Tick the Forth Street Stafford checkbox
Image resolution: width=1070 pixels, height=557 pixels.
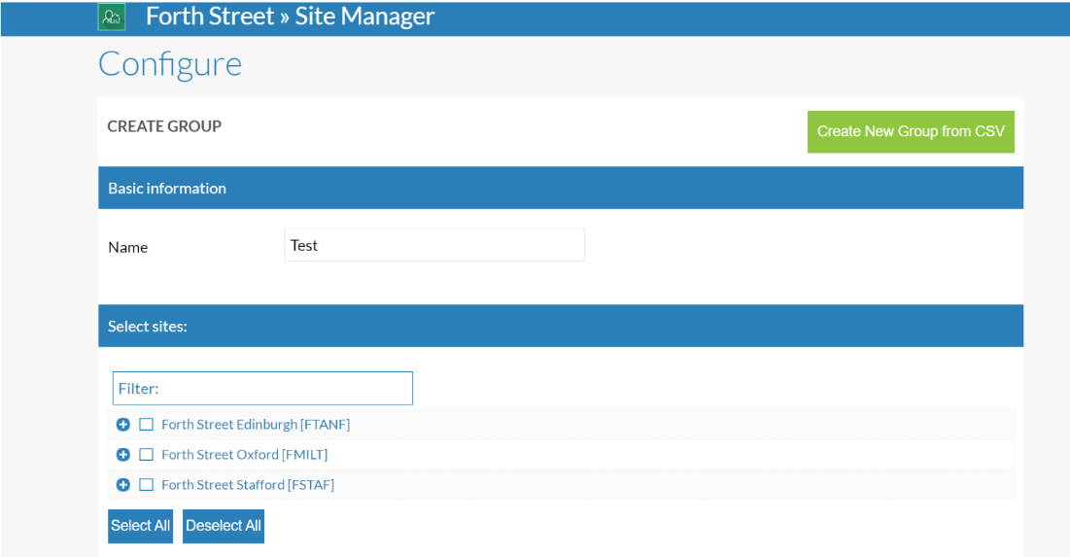(x=147, y=485)
